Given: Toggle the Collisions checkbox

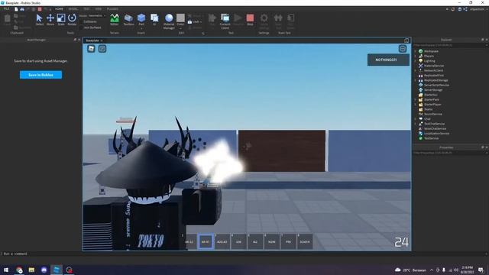Looking at the screenshot, I should [x=82, y=22].
